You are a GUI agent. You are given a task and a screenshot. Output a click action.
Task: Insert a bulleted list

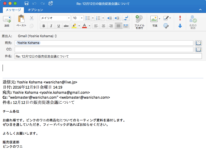coord(88,18)
